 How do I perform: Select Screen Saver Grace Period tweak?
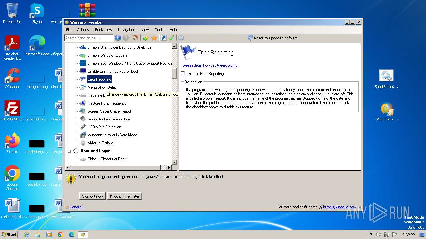tap(109, 111)
